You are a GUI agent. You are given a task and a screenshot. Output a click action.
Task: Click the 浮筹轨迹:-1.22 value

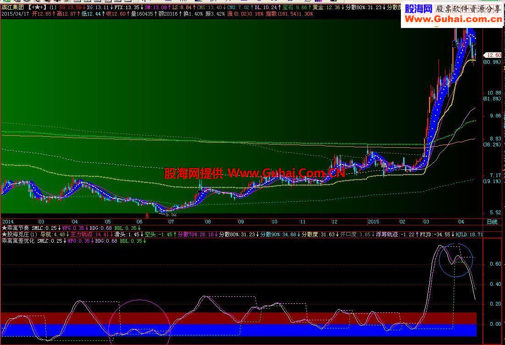395,234
